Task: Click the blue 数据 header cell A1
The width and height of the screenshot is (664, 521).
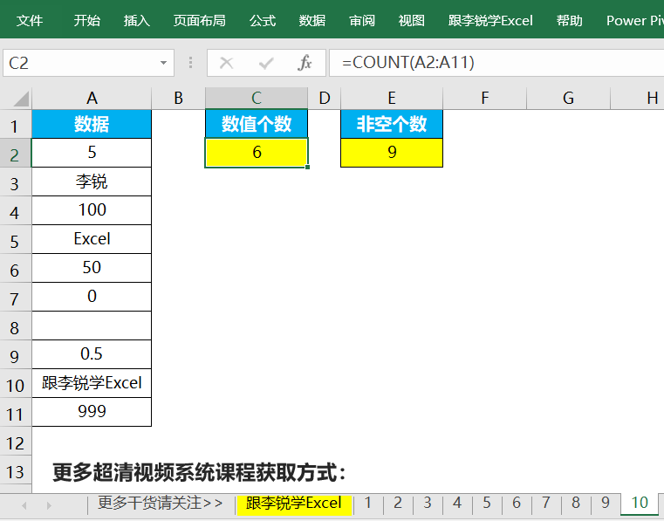Action: (92, 124)
